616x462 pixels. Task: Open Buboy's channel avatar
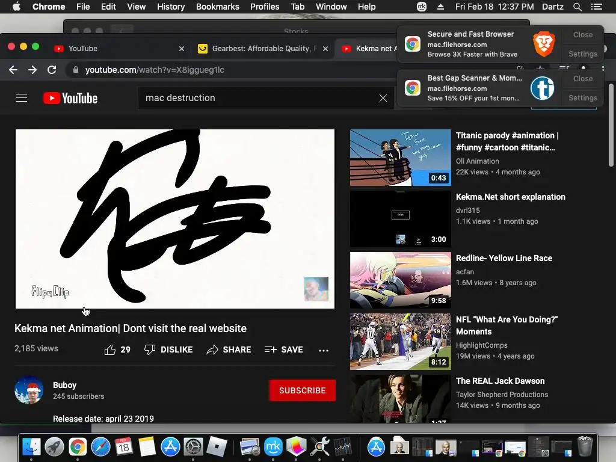[29, 390]
